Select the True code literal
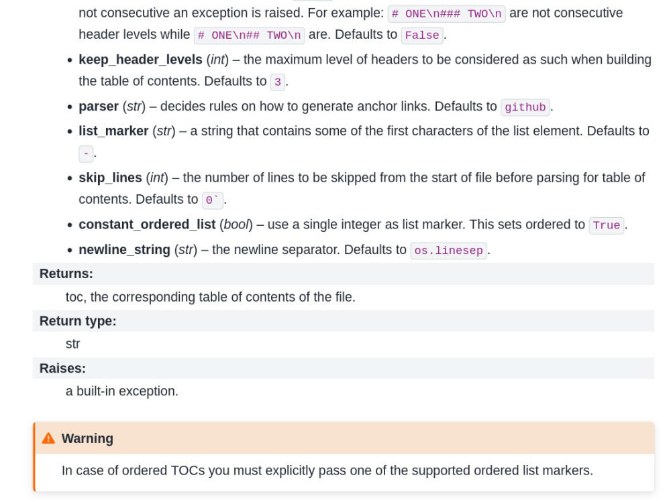671x502 pixels. tap(607, 225)
